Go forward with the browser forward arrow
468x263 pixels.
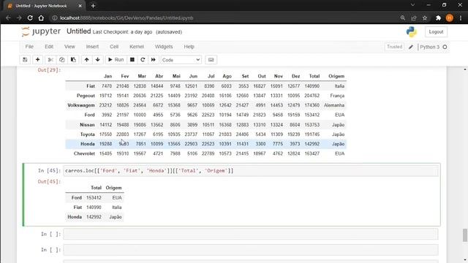point(19,18)
